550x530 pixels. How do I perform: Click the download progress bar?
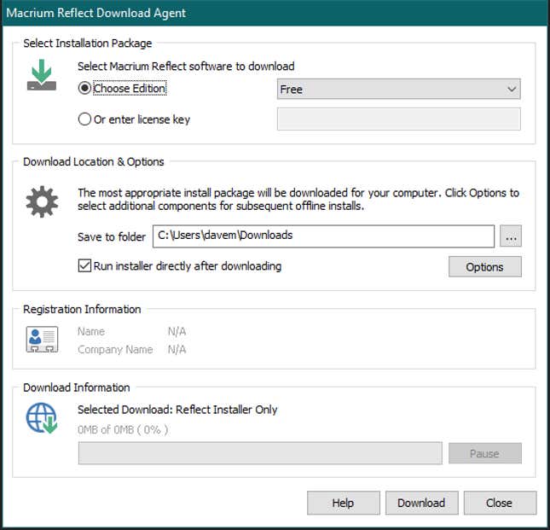(260, 453)
